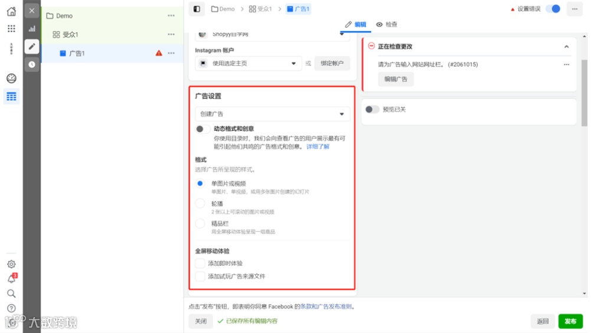Click the 设置错误 warning indicator
Viewport: 592px width, 333px height.
pos(525,9)
